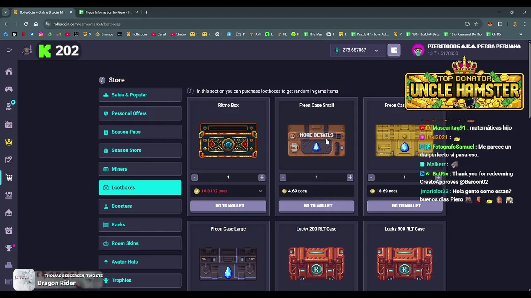Click the Lucky 500 RLT Case image
Image resolution: width=531 pixels, height=298 pixels.
coord(404,264)
